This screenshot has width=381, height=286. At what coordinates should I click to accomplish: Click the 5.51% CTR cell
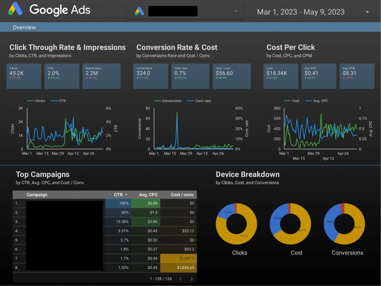[x=118, y=231]
